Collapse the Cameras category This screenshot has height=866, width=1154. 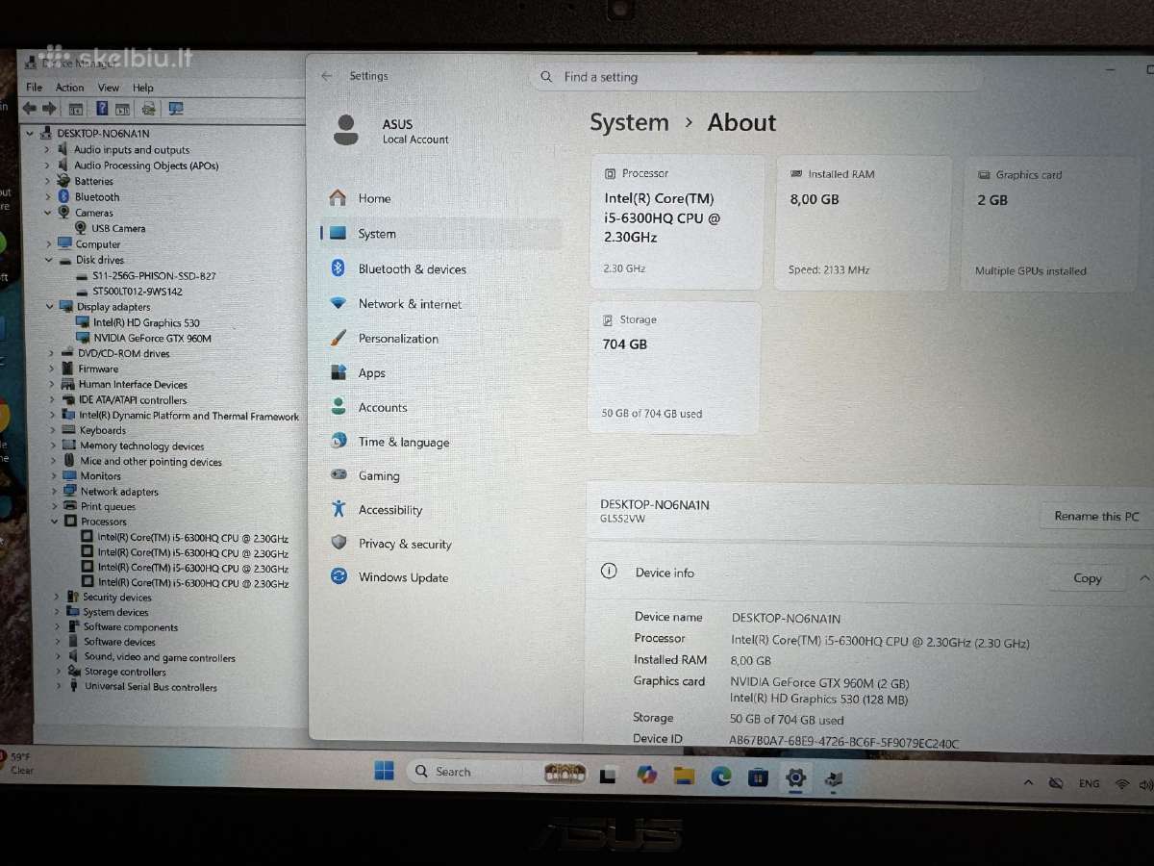click(x=48, y=213)
